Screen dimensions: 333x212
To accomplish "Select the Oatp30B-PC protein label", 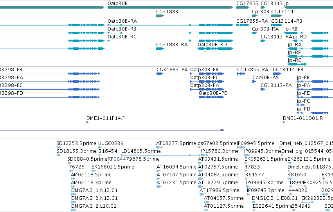I will (x=205, y=78).
